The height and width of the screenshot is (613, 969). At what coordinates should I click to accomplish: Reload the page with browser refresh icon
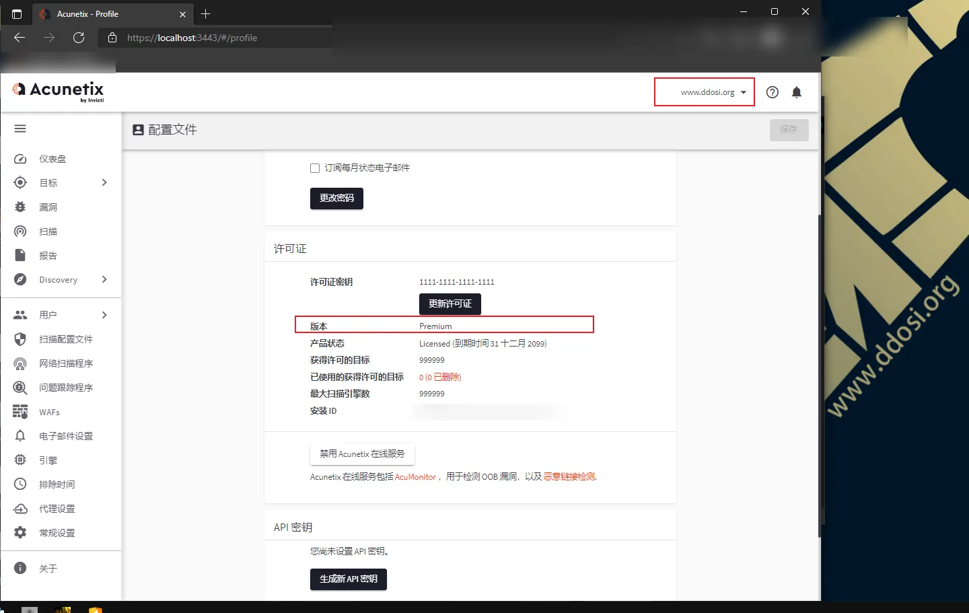click(x=79, y=38)
